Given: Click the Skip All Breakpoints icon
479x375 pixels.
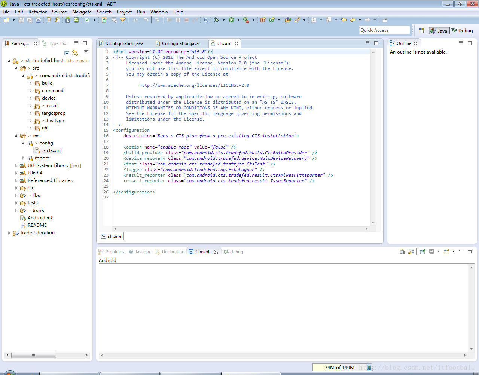Looking at the screenshot, I should (205, 20).
